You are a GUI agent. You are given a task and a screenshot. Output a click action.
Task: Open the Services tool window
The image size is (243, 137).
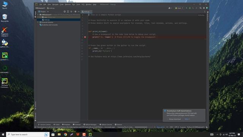(x=118, y=124)
